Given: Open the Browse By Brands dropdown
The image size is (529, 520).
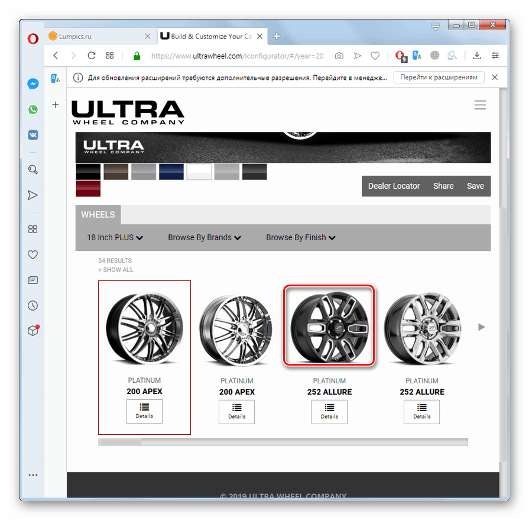Looking at the screenshot, I should (204, 237).
